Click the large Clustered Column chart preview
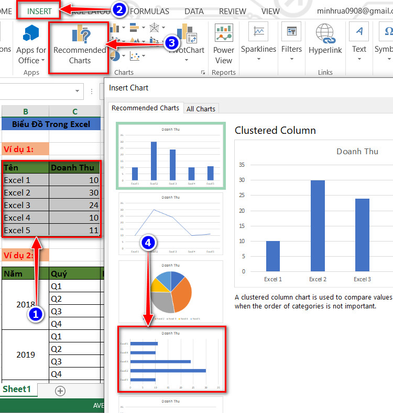 (x=313, y=214)
